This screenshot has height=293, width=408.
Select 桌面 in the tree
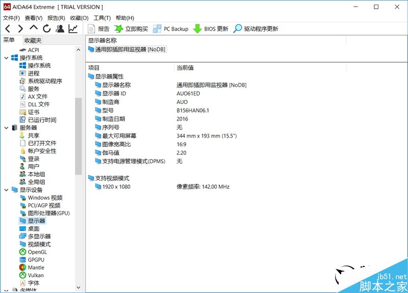click(x=30, y=229)
